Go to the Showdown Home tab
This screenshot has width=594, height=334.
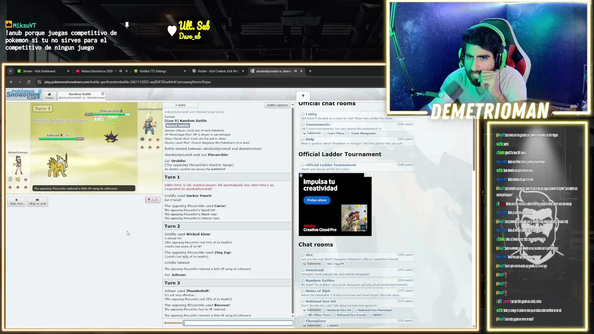[x=49, y=96]
